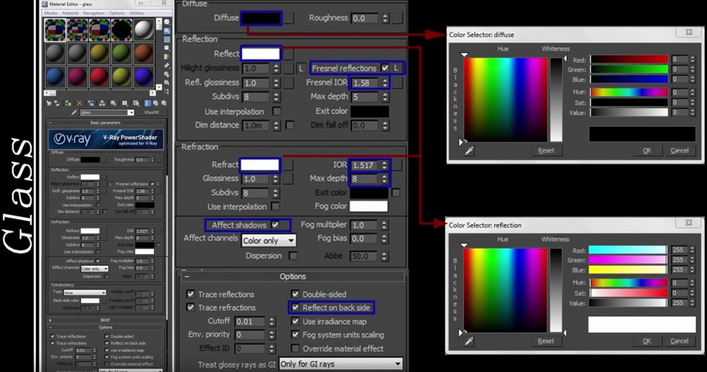This screenshot has width=707, height=372.
Task: Disable Reflect on back side option
Action: [296, 308]
